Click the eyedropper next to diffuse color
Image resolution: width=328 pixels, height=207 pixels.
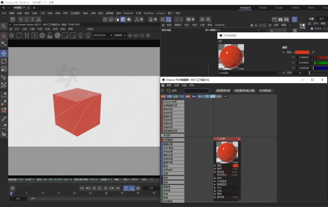[x=313, y=52]
